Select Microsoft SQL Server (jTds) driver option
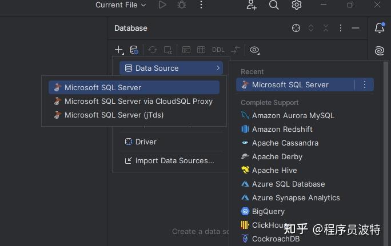This screenshot has width=391, height=246. [x=114, y=115]
